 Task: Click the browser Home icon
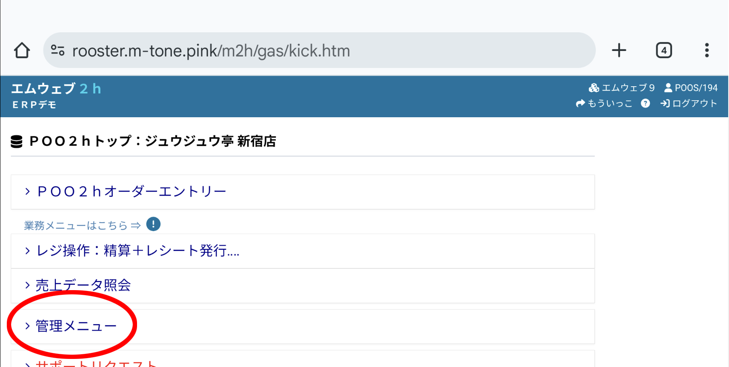22,50
